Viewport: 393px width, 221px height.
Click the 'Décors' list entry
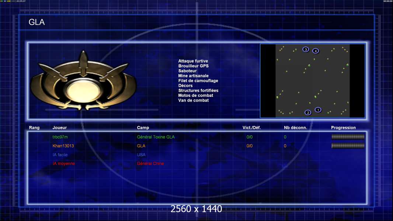coord(185,85)
